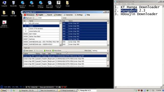Select 'DARKNESSHN club - UNDERWORLD' row
The height and width of the screenshot is (92, 164).
tap(41, 44)
